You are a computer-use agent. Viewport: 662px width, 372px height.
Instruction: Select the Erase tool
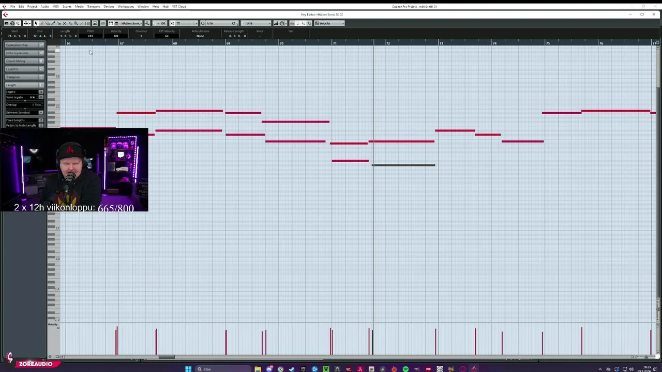[48, 23]
